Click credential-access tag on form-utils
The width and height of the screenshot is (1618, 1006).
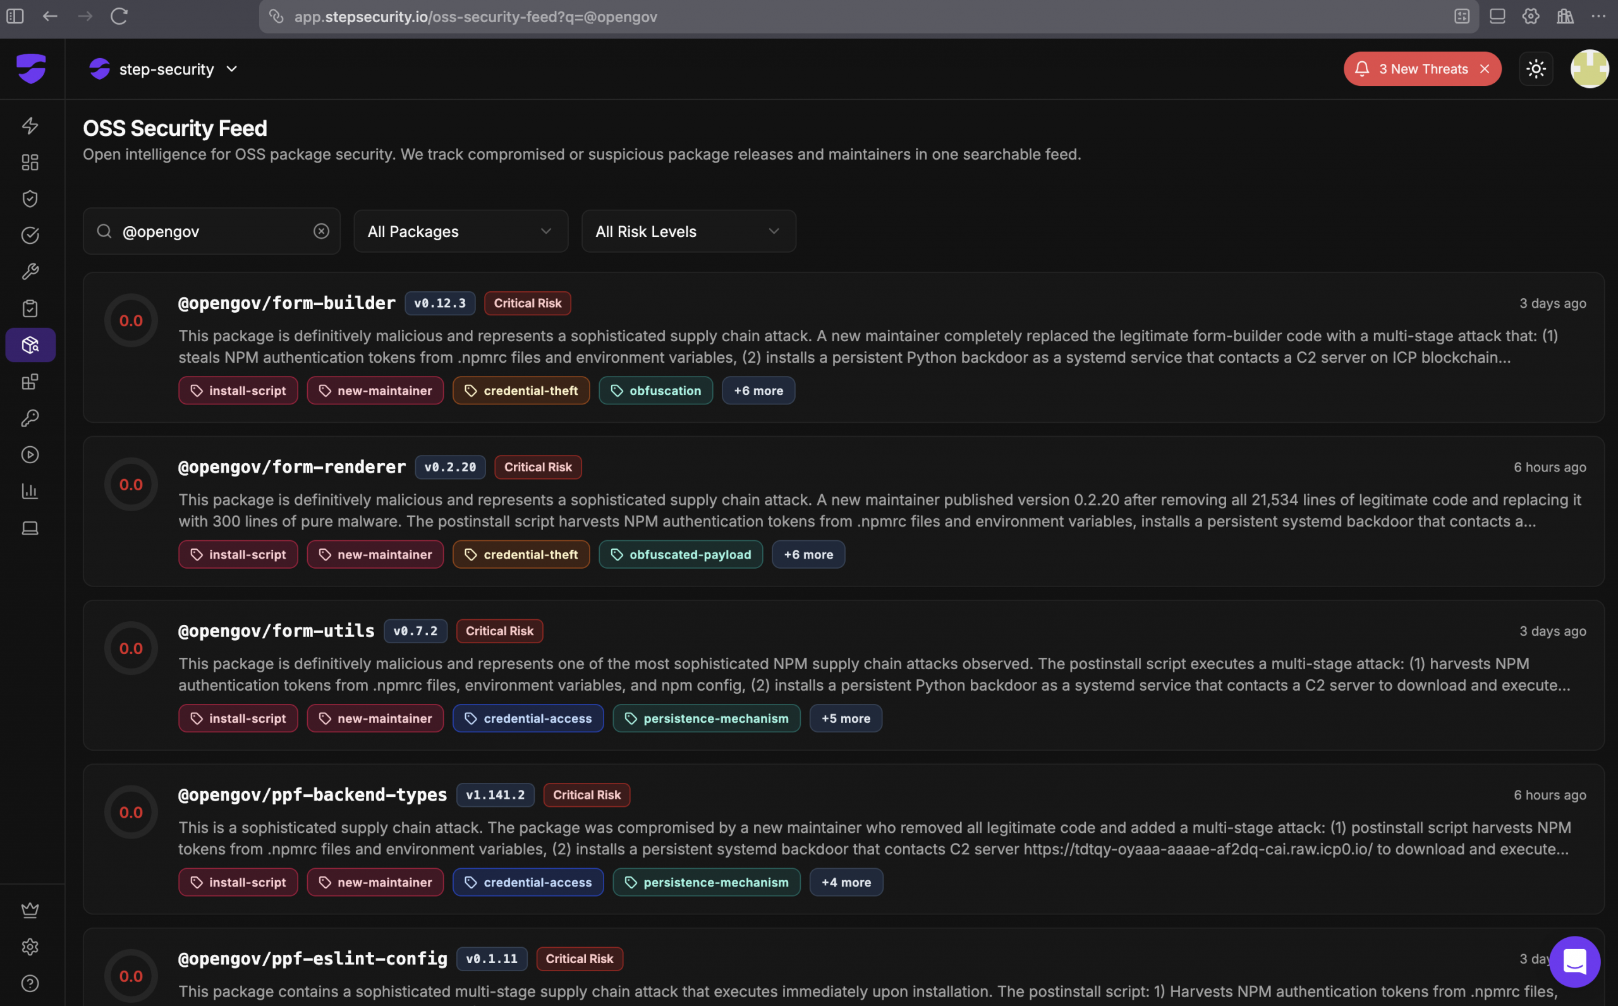[x=528, y=718]
